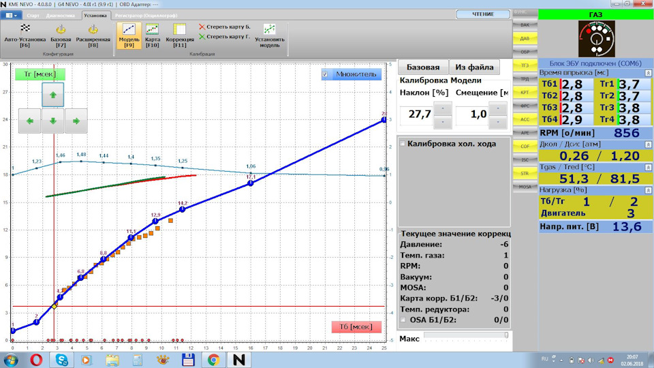Open Коррекция [F11] view
This screenshot has width=654, height=368.
[x=180, y=35]
